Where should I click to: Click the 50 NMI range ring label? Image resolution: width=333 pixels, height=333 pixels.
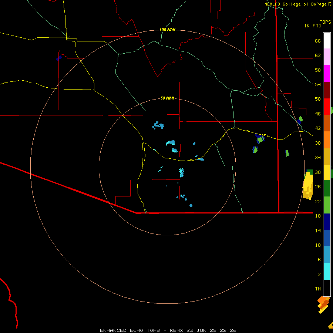click(x=167, y=98)
